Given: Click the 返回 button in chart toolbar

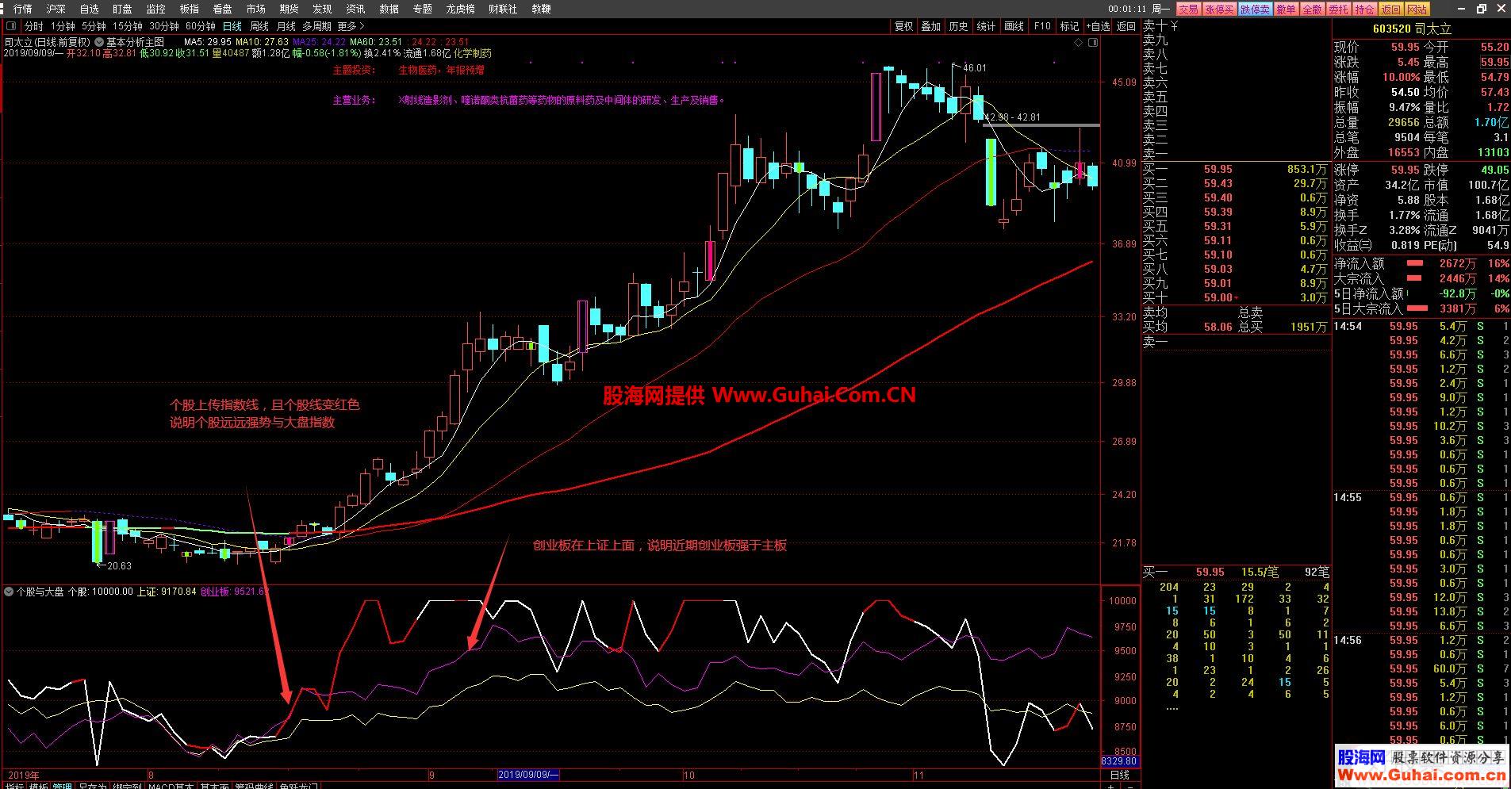Looking at the screenshot, I should click(1126, 26).
